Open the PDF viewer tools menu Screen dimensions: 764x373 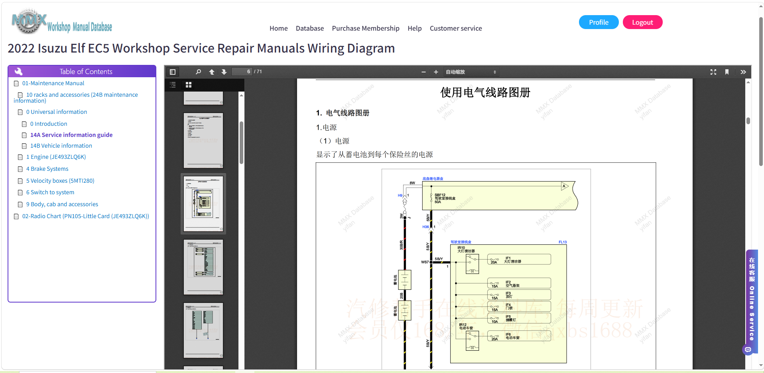[x=743, y=72]
